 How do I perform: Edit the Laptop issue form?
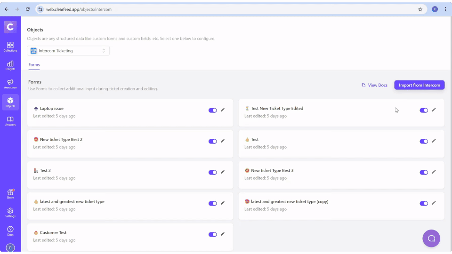223,110
